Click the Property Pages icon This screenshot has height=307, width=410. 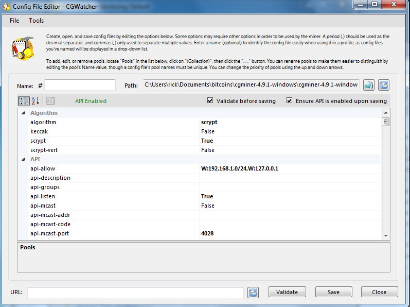tap(50, 101)
